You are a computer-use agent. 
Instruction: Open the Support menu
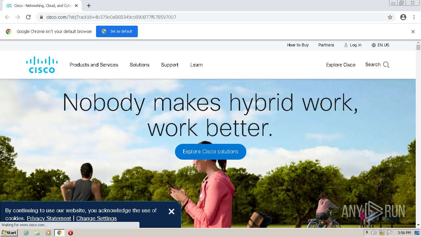(x=170, y=65)
